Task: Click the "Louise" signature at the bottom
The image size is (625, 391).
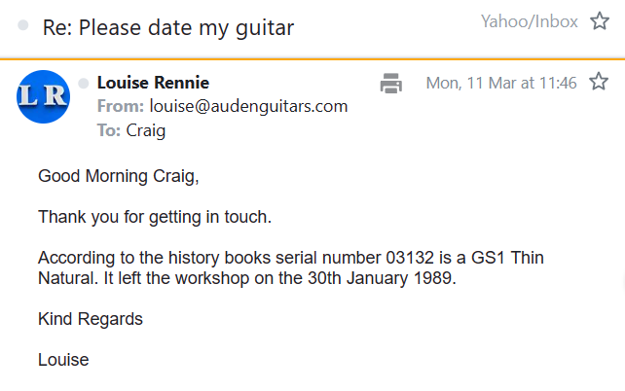Action: pyautogui.click(x=63, y=360)
